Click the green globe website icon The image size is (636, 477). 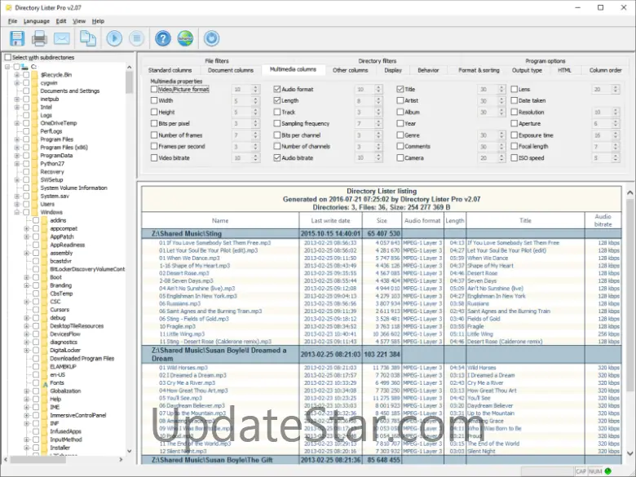pos(185,38)
